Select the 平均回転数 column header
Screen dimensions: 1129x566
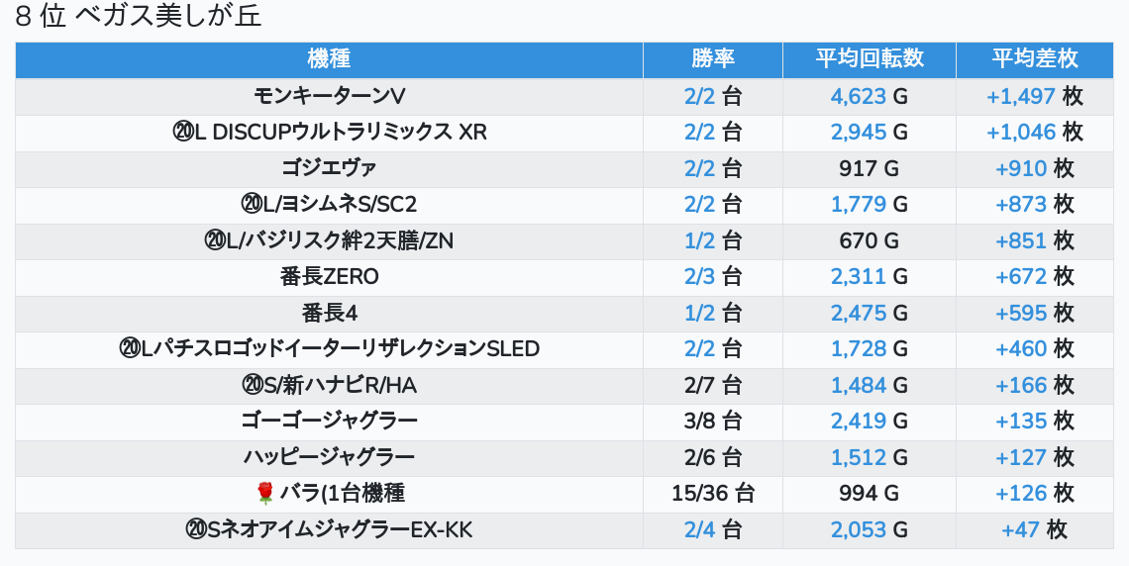[x=870, y=59]
